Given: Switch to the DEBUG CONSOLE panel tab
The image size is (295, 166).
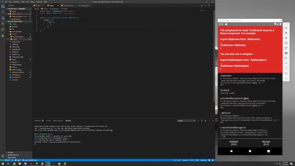Looking at the screenshot, I should click(58, 121).
